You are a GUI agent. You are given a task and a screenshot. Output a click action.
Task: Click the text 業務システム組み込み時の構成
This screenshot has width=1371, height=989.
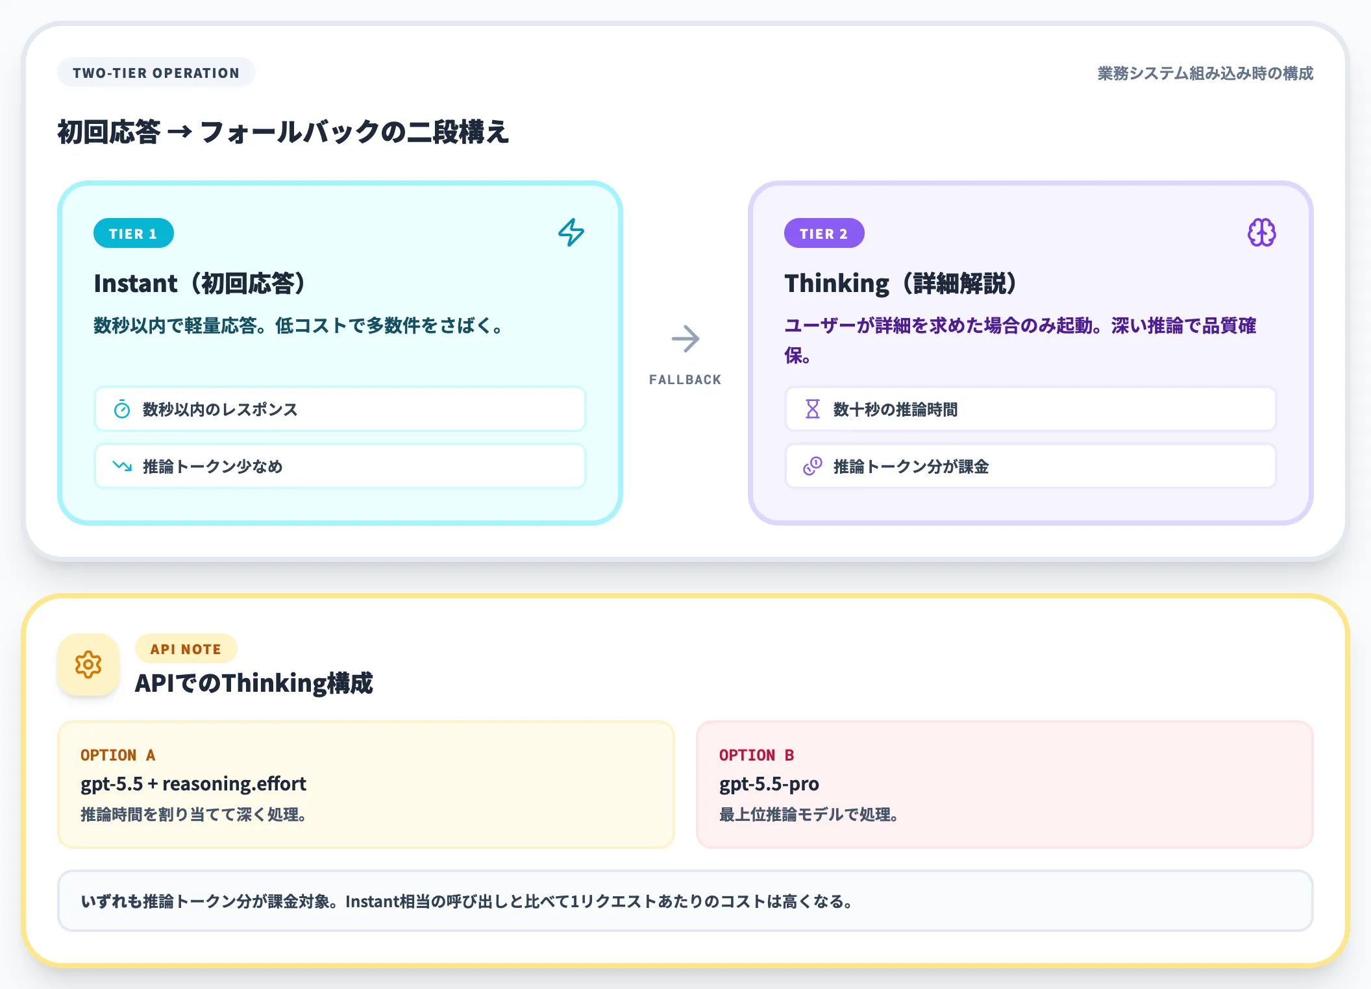(1205, 73)
